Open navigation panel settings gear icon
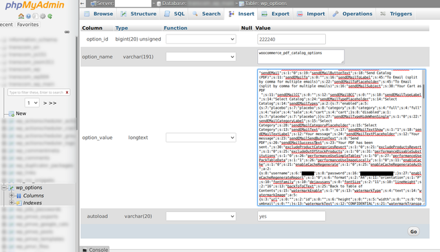This screenshot has height=252, width=440. [x=43, y=17]
